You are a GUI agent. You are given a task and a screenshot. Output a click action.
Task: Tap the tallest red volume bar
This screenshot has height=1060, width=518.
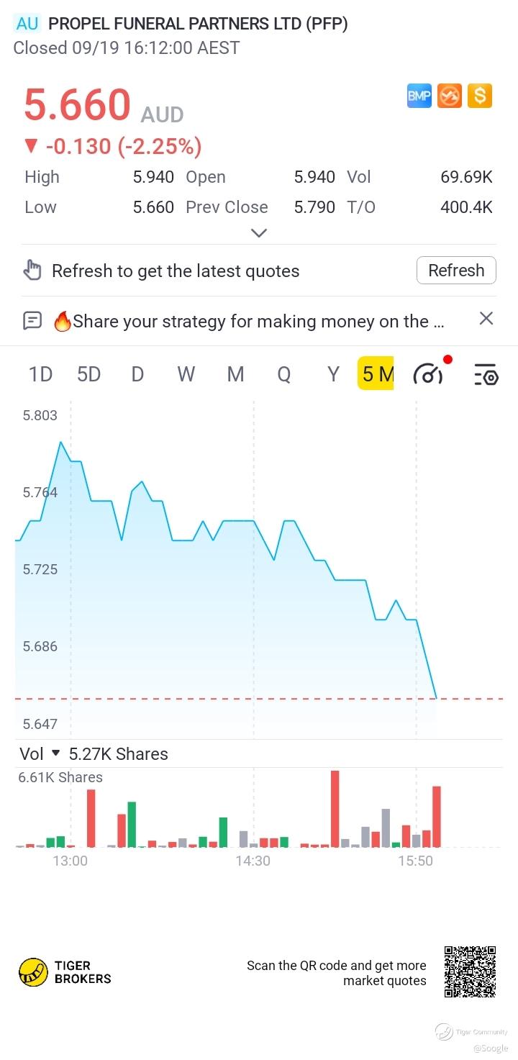click(335, 808)
